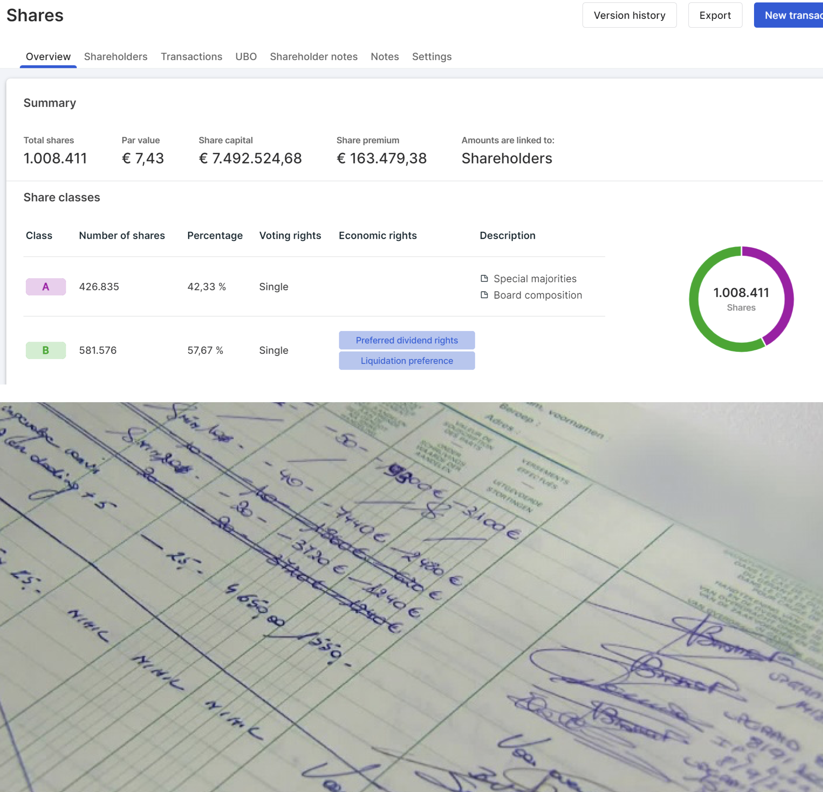The height and width of the screenshot is (792, 823).
Task: Click the Voting rights column header
Action: [x=290, y=236]
